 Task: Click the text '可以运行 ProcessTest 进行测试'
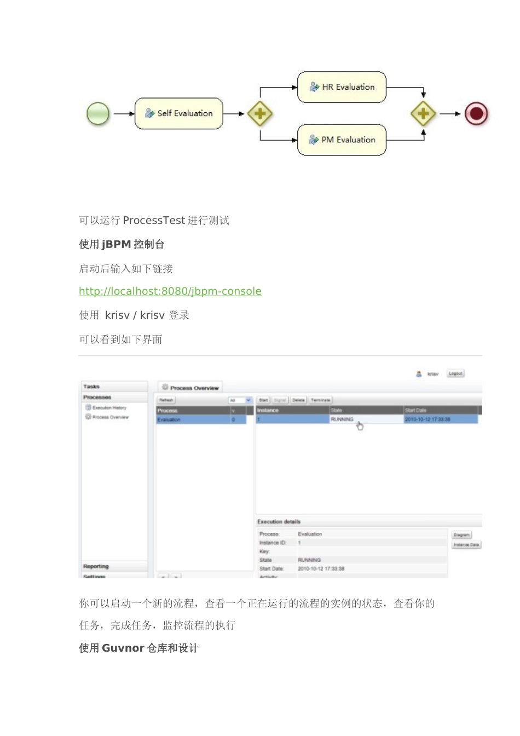pyautogui.click(x=154, y=220)
